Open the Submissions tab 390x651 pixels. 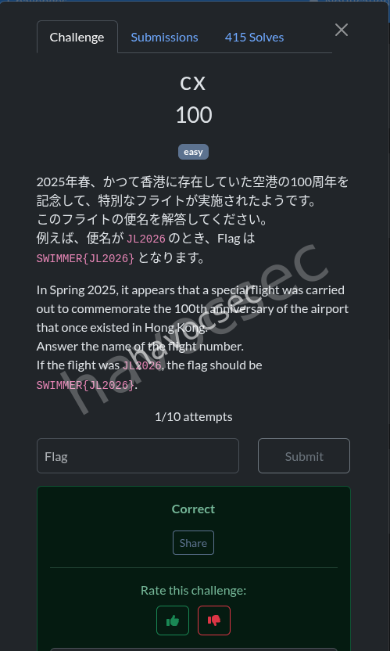pyautogui.click(x=165, y=37)
